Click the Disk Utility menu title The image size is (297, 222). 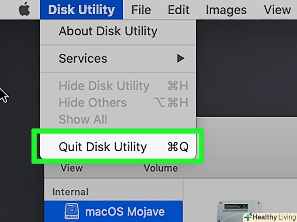(81, 10)
